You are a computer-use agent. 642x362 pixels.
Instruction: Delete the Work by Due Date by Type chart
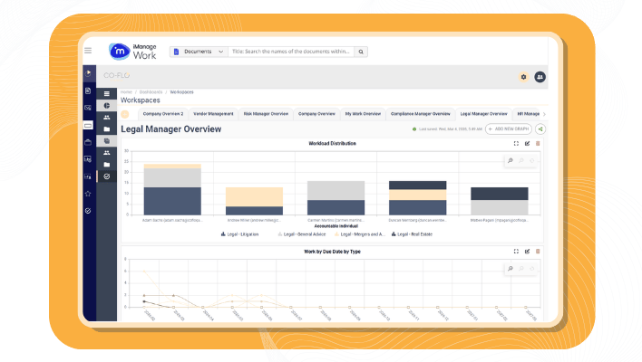click(x=538, y=252)
